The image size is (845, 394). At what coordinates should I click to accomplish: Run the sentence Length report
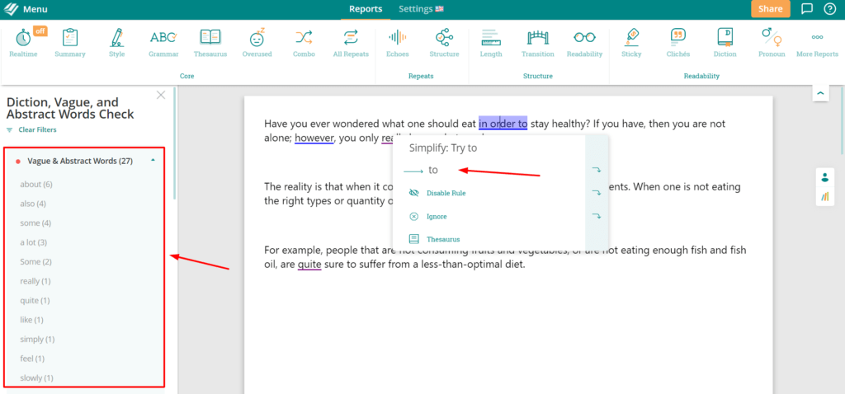click(x=491, y=42)
